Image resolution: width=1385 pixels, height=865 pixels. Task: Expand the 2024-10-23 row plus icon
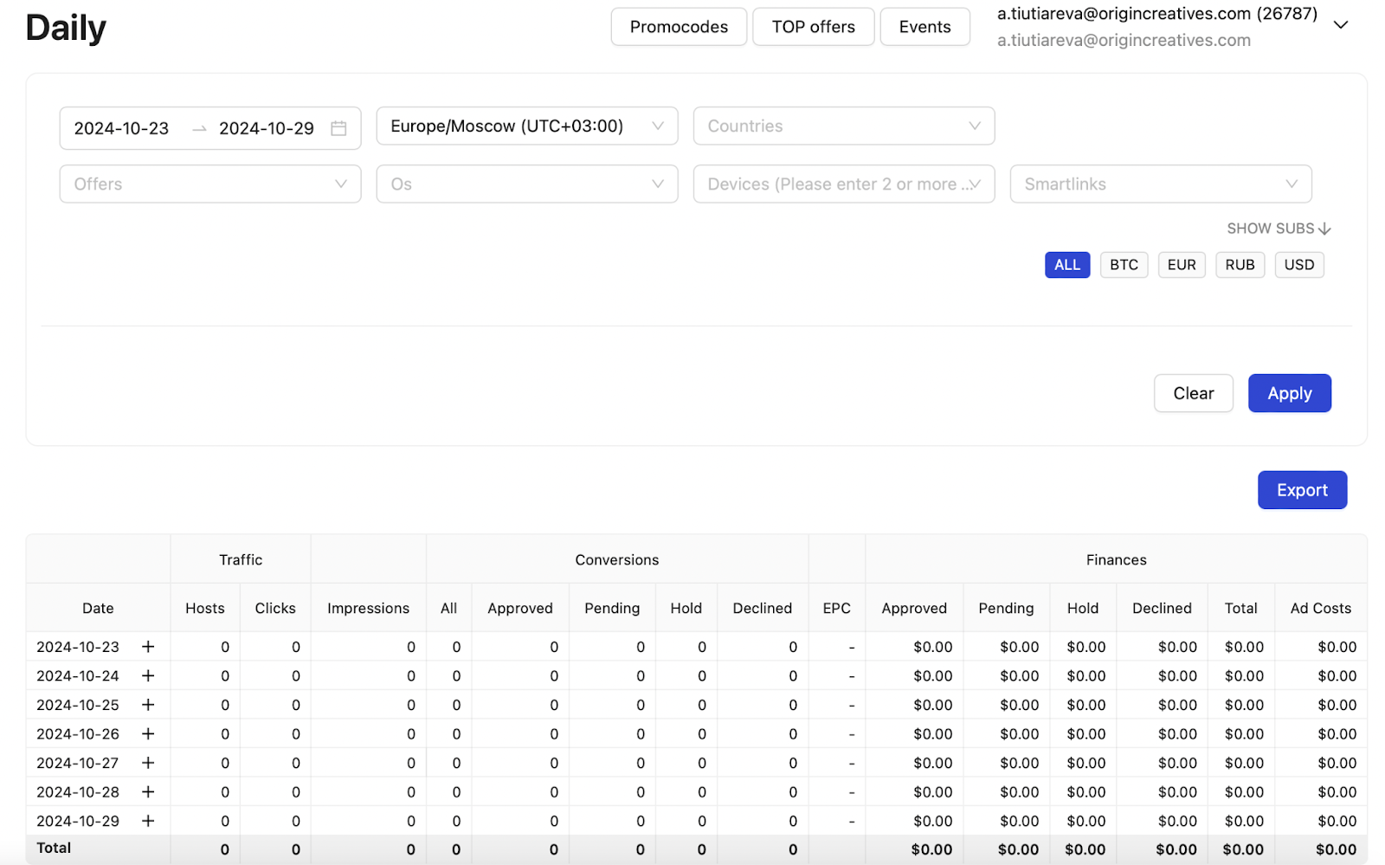coord(148,647)
